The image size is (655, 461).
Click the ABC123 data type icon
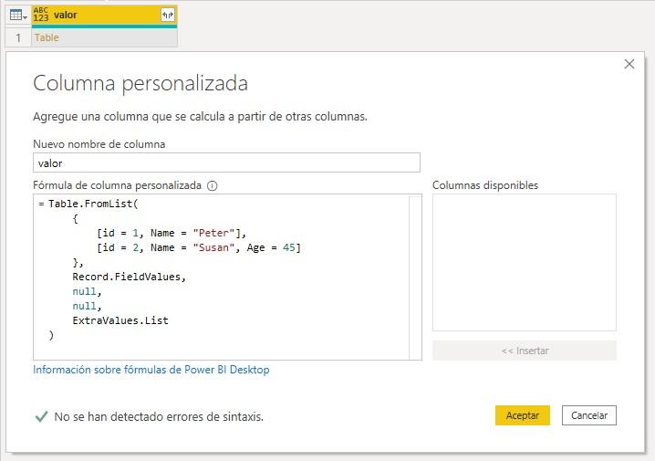(x=41, y=15)
